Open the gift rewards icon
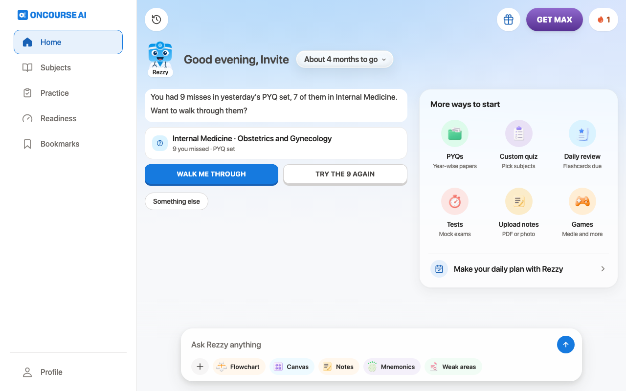The image size is (626, 391). [x=509, y=20]
